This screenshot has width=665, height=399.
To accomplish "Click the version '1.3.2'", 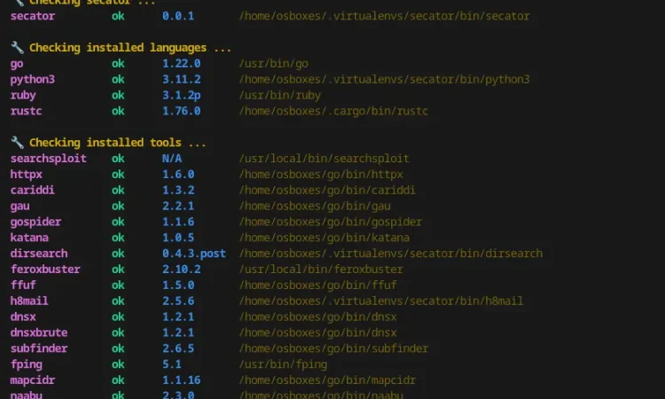I will pyautogui.click(x=178, y=190).
